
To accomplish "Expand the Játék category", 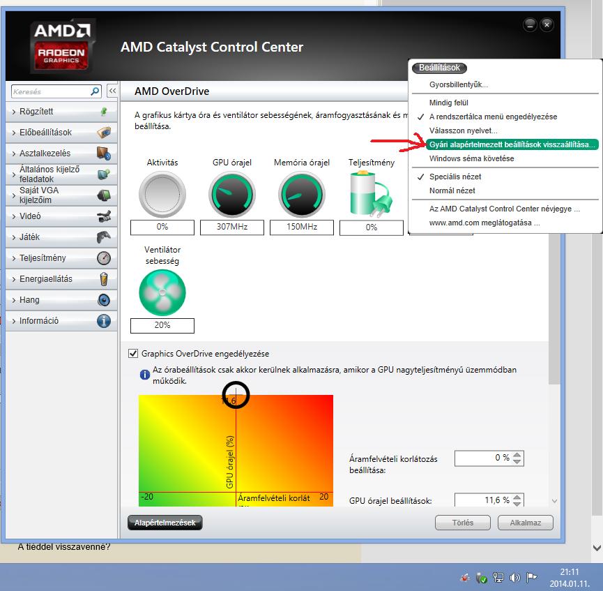I will point(61,237).
